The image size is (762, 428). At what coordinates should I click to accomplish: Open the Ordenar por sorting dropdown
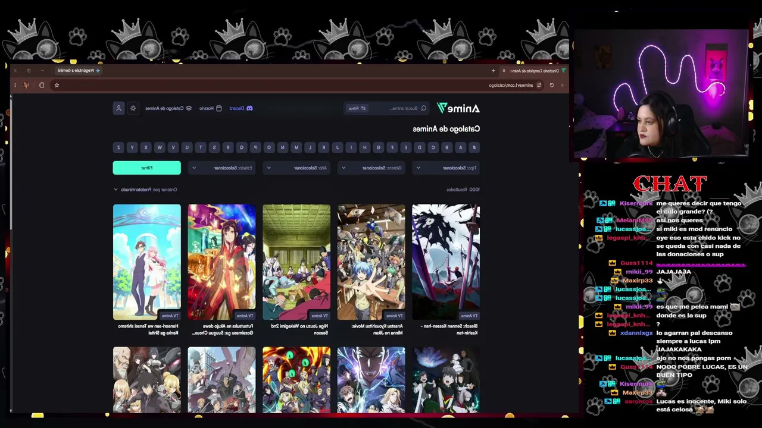click(145, 190)
